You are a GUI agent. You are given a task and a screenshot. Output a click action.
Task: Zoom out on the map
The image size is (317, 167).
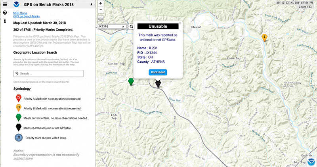pos(101,10)
